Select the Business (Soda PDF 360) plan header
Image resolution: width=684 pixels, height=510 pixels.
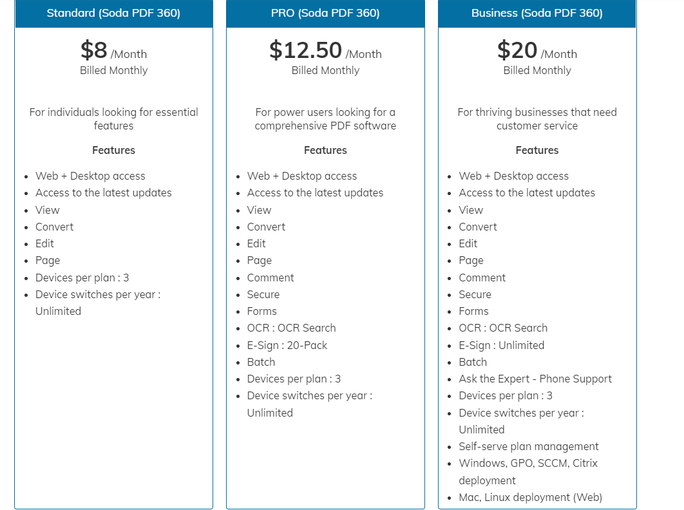tap(537, 13)
